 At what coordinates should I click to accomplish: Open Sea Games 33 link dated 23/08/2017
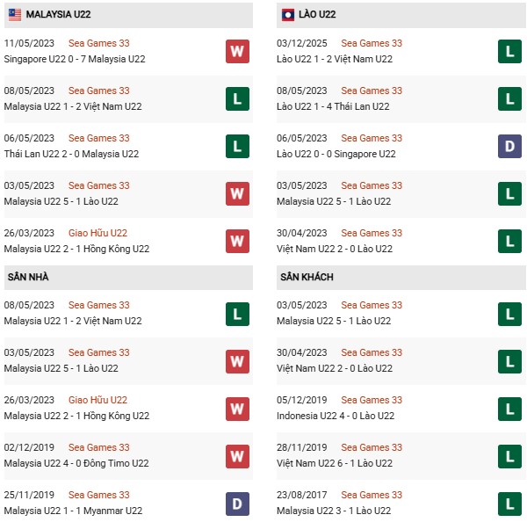pyautogui.click(x=372, y=495)
